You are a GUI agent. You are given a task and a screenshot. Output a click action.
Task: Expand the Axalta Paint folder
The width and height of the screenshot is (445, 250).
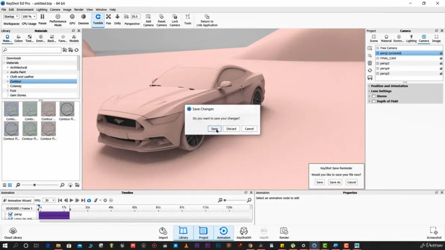click(8, 72)
